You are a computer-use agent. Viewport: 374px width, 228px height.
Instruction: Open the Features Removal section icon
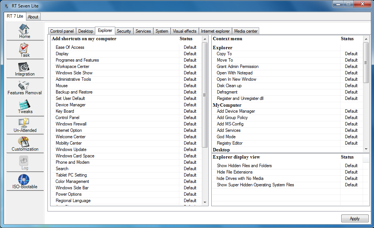[x=24, y=85]
